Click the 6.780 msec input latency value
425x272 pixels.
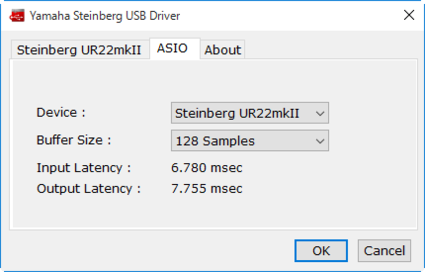(x=207, y=168)
